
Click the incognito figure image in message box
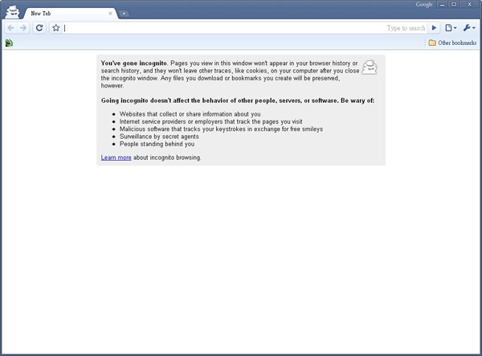click(370, 67)
